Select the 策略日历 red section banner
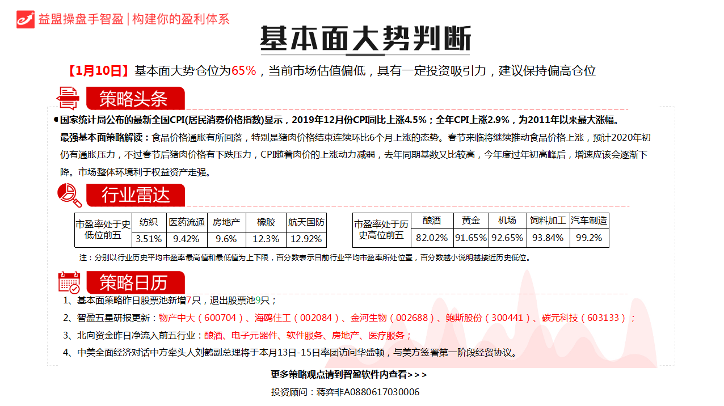724x406 pixels. coord(135,282)
